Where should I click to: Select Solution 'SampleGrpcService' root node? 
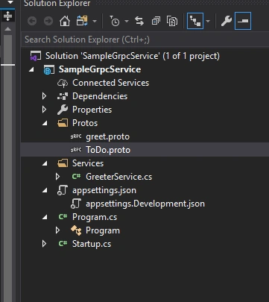tap(133, 56)
